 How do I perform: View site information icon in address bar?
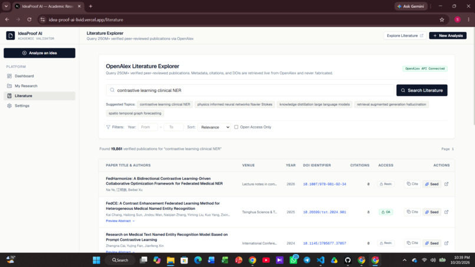(x=42, y=19)
